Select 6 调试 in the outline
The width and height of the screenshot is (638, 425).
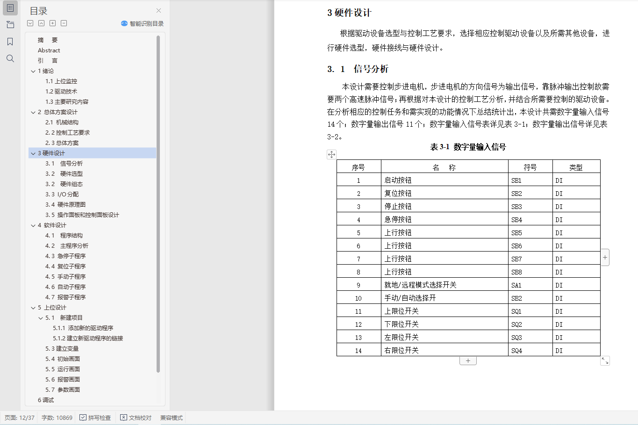(46, 400)
